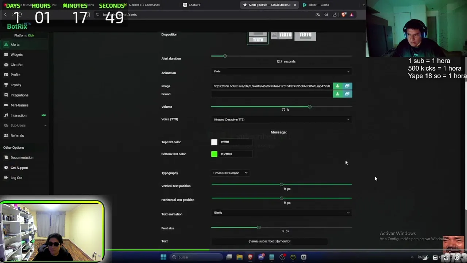This screenshot has height=263, width=467.
Task: Open Brave browser from the taskbar
Action: (250, 257)
